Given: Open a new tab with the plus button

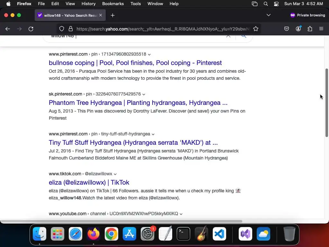Looking at the screenshot, I should coord(113,15).
